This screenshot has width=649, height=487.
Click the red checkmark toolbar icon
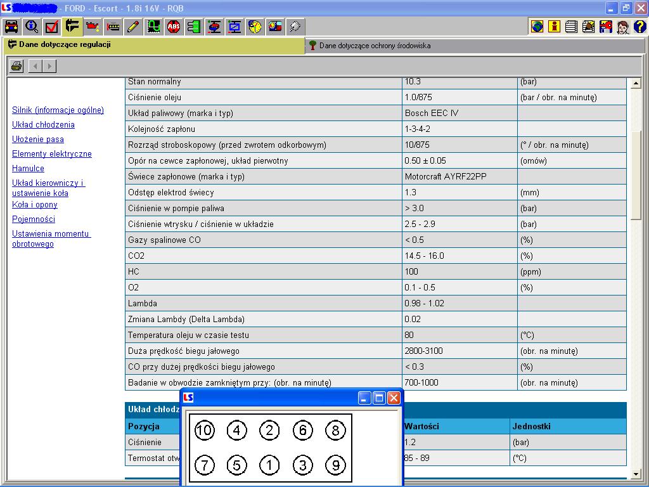pyautogui.click(x=52, y=27)
